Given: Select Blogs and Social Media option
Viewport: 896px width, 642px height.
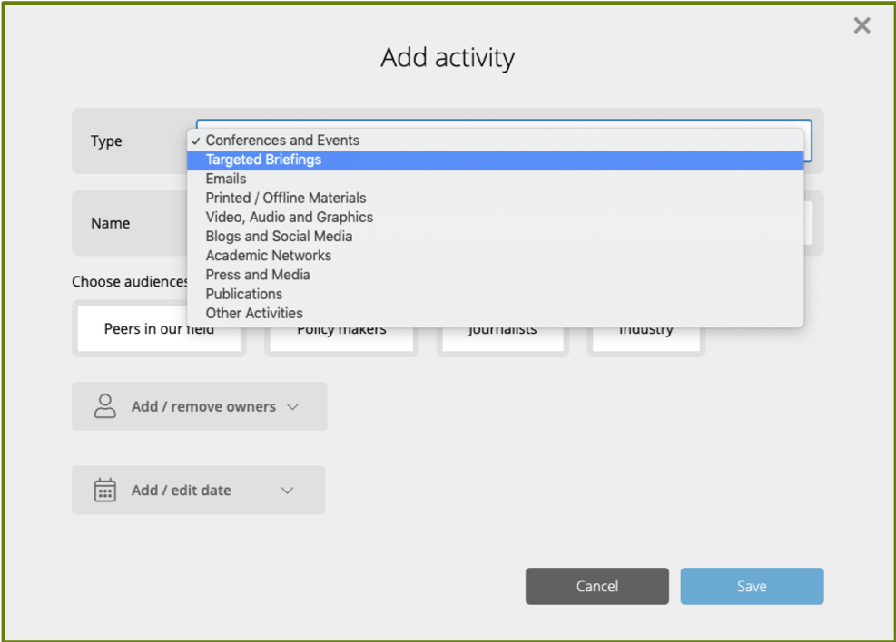Looking at the screenshot, I should tap(279, 236).
